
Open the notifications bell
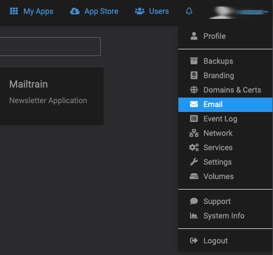coord(189,11)
